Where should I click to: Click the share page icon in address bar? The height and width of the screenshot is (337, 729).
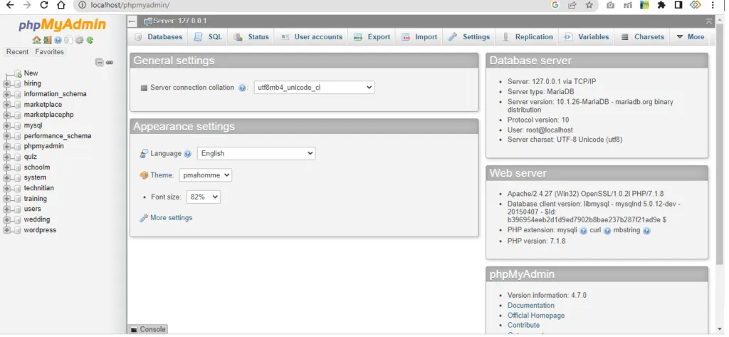[x=572, y=5]
